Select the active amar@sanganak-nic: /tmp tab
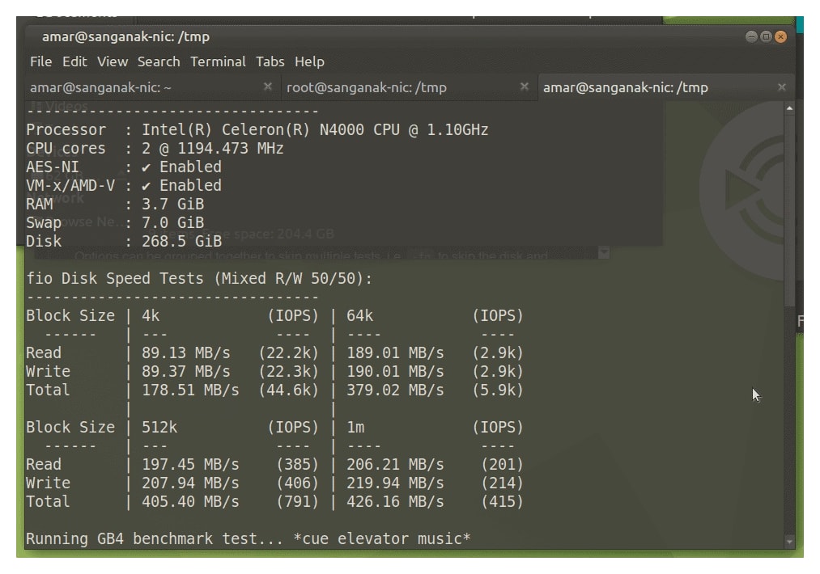The height and width of the screenshot is (574, 820). click(665, 87)
